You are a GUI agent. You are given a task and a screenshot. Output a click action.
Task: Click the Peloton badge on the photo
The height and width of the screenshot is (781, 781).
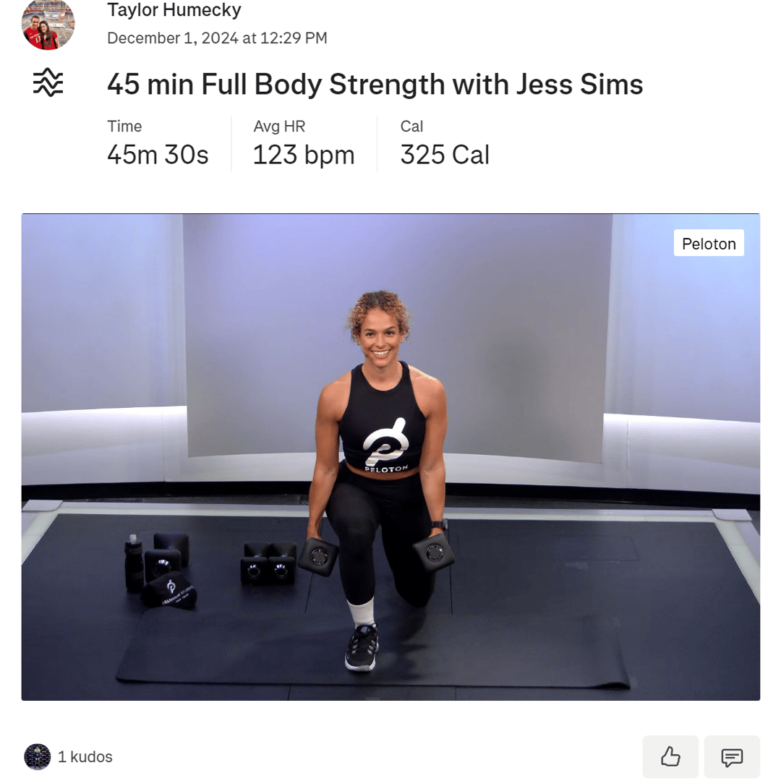709,243
